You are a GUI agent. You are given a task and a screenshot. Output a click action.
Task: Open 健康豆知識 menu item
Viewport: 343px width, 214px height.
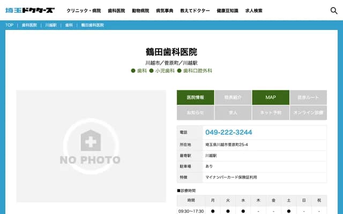227,11
